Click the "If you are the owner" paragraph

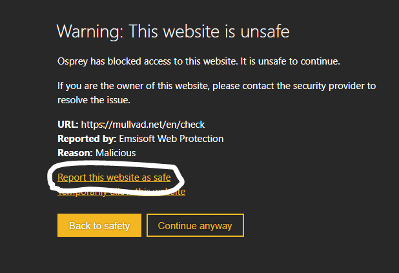pyautogui.click(x=216, y=86)
